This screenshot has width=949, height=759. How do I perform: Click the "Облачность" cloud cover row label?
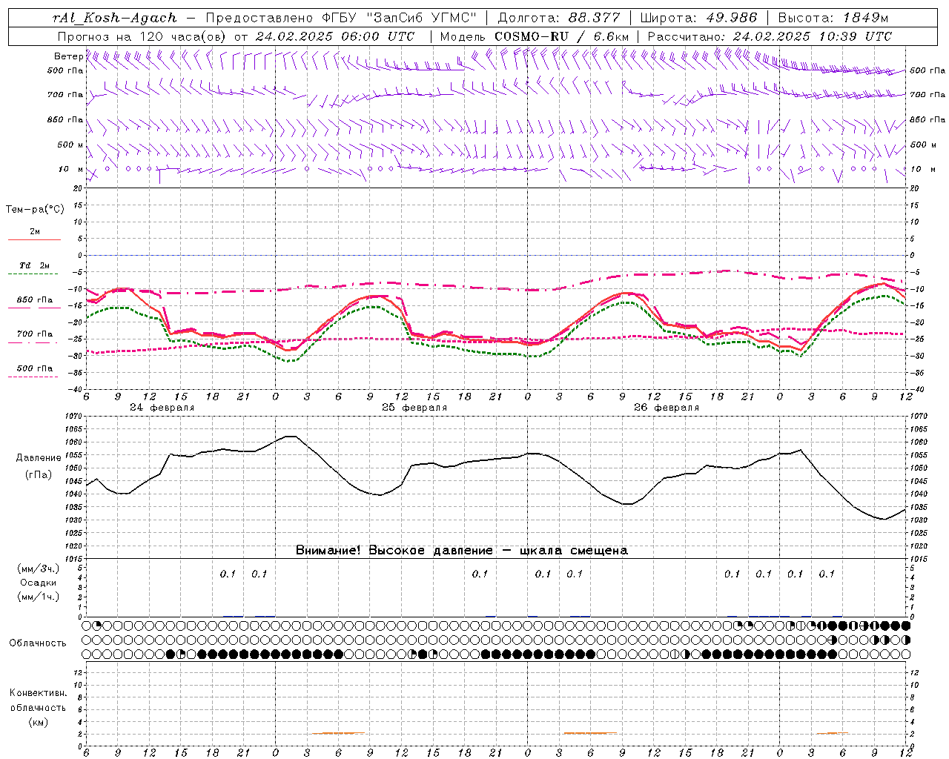tap(38, 643)
